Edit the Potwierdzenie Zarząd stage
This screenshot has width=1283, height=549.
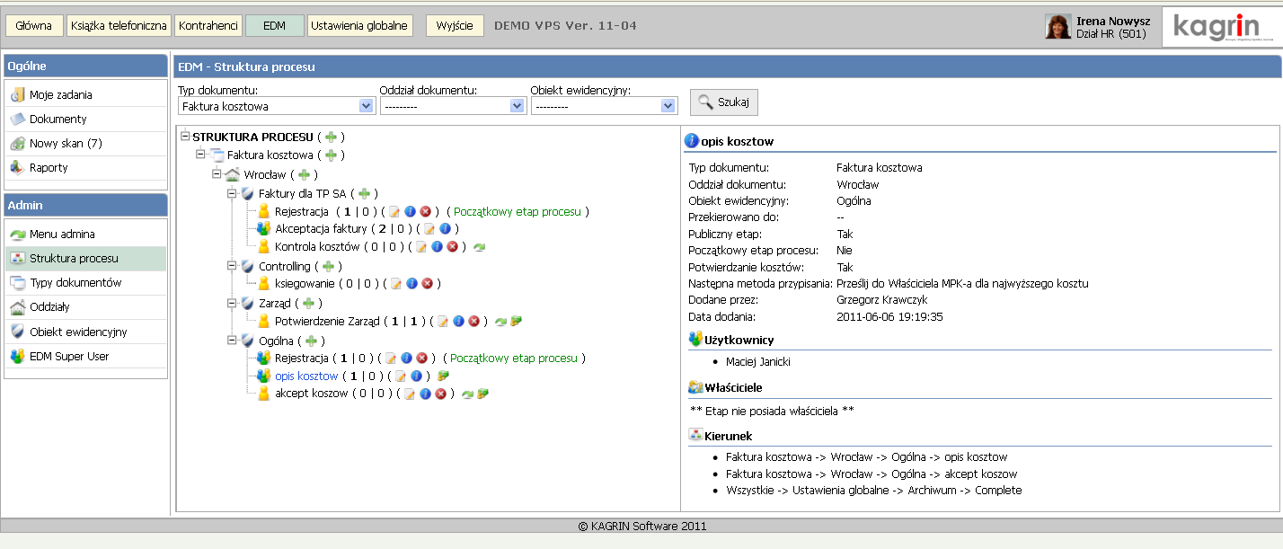(442, 321)
